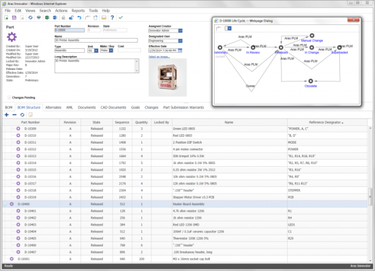Click the large purple Part gear icon
The height and width of the screenshot is (271, 375).
(12, 37)
